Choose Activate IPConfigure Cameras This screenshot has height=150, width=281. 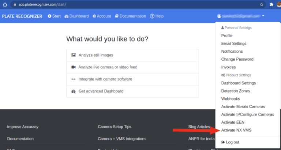247,115
